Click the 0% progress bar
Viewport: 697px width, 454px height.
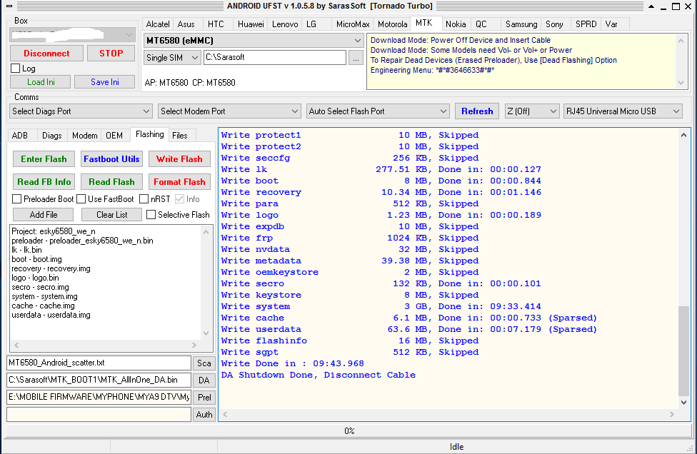pyautogui.click(x=349, y=430)
